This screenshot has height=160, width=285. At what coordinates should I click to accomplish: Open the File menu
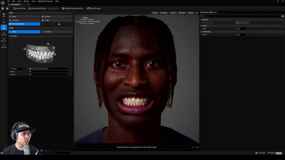click(8, 1)
